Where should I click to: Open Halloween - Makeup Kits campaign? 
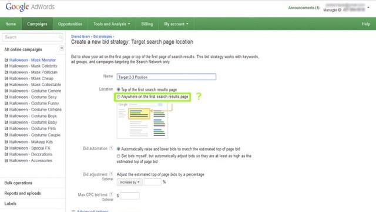31,142
